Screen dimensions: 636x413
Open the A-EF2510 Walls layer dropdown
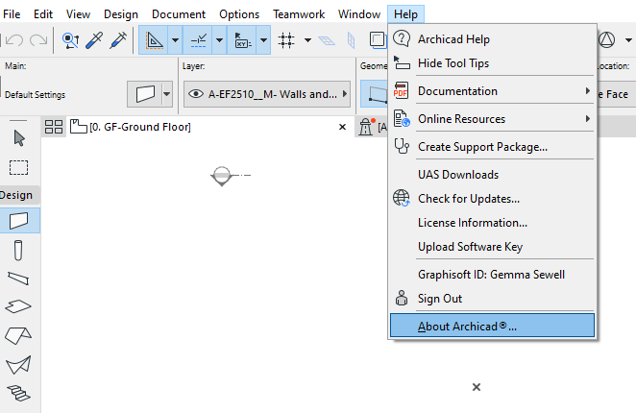click(267, 94)
